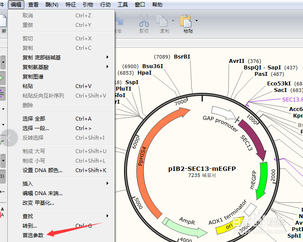Image resolution: width=303 pixels, height=242 pixels.
Task: Click the 剪切 scissors toolbar icon
Action: click(x=144, y=21)
